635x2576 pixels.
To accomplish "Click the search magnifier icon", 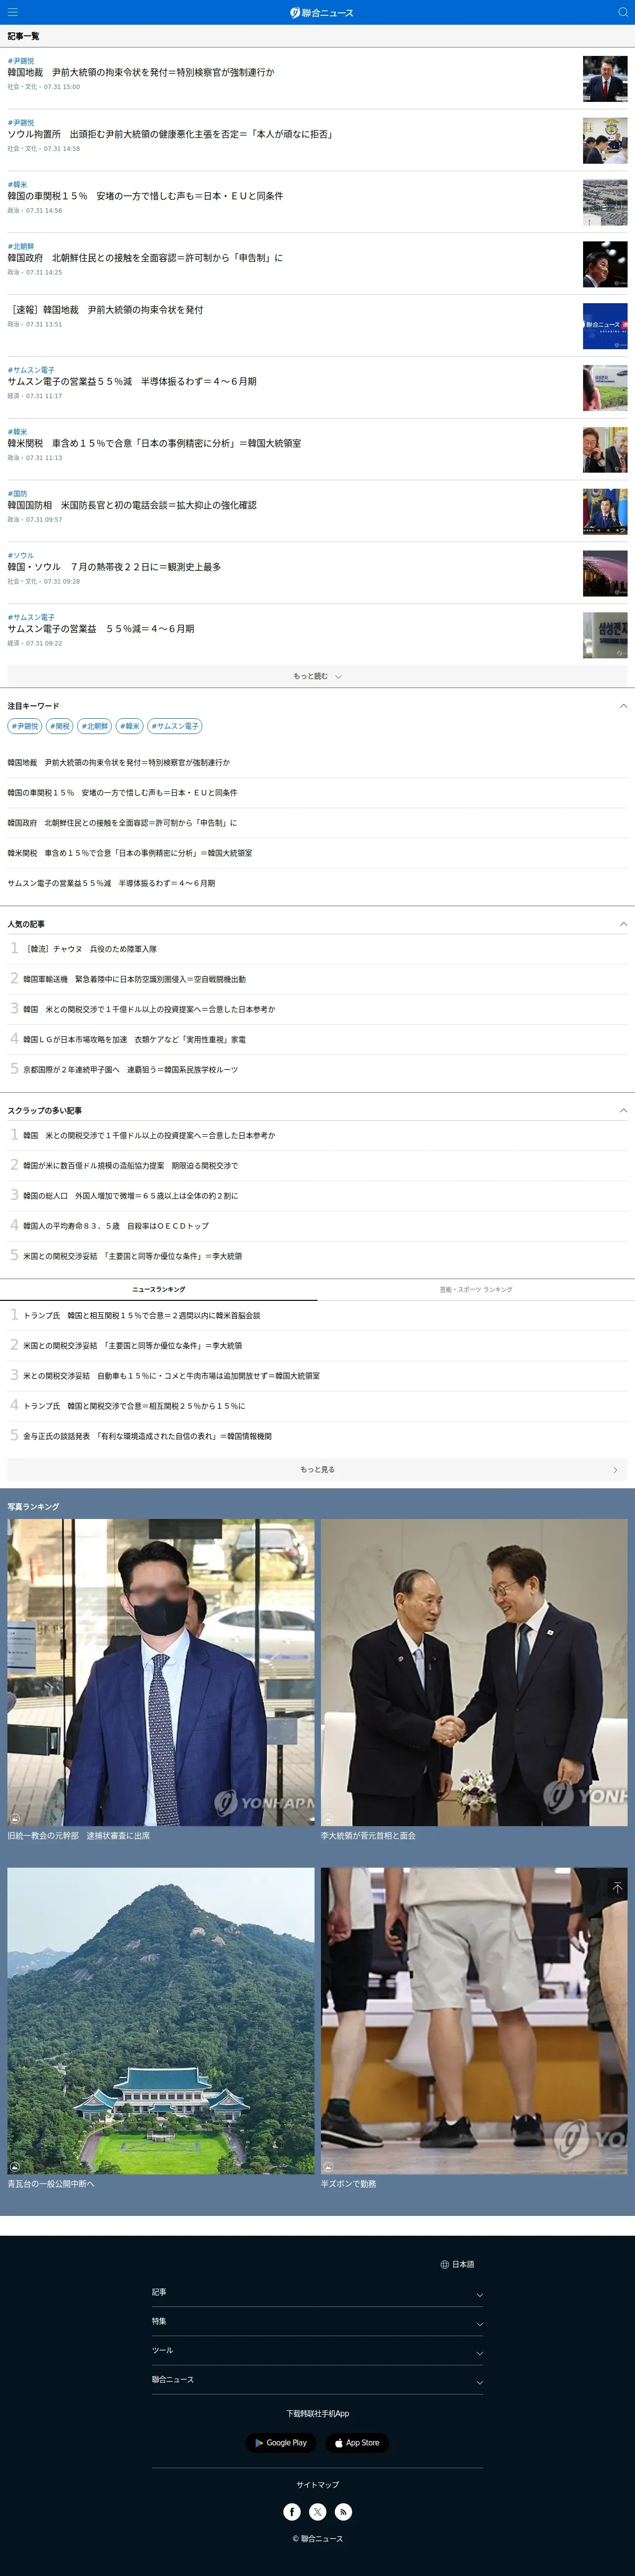I will [x=622, y=12].
